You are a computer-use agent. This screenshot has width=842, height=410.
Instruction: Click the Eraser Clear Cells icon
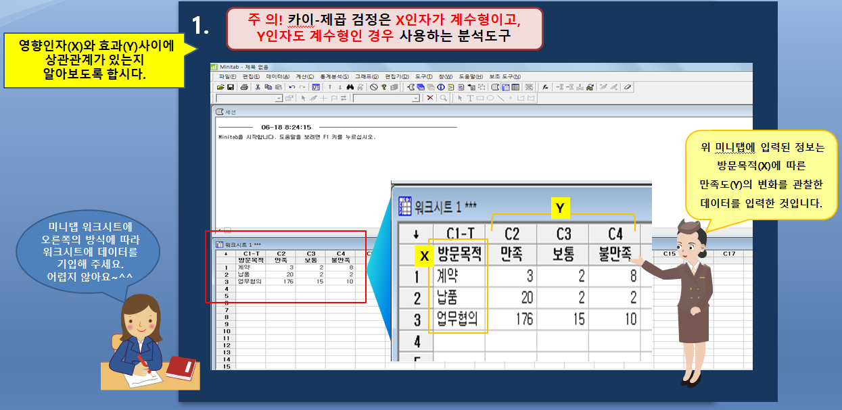(x=628, y=87)
